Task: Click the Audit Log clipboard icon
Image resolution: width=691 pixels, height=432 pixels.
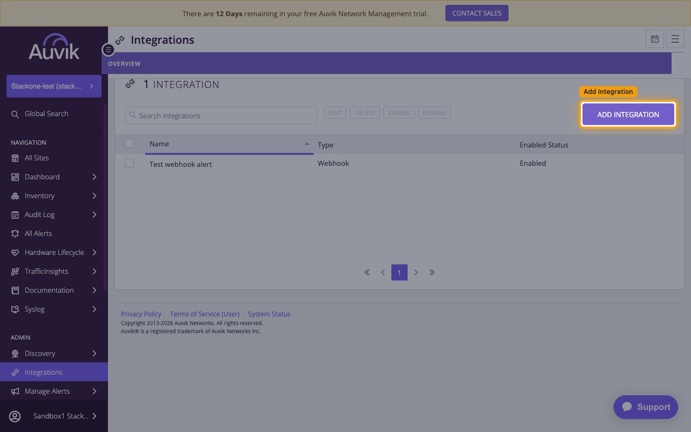Action: [15, 215]
